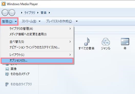Expand arrow next to プレイリストの作成(C)
This screenshot has width=135, height=94.
pos(77,21)
